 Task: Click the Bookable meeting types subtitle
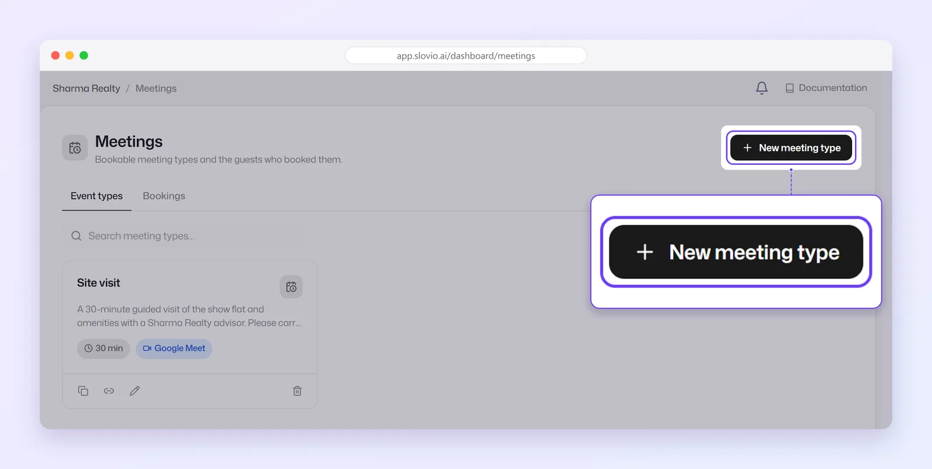[x=218, y=160]
